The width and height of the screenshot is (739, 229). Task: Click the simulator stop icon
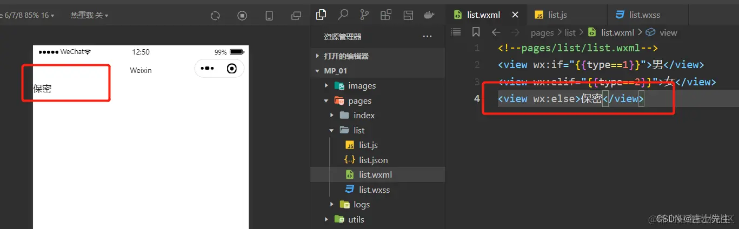242,16
